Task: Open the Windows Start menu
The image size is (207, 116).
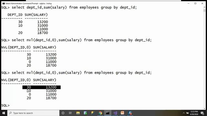Action: click(4, 113)
